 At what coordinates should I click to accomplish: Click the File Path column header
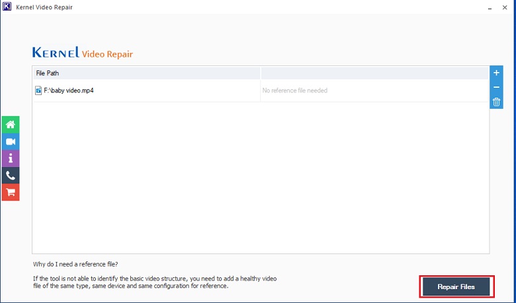click(x=146, y=73)
